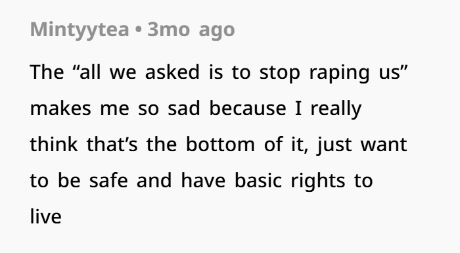Click the word asked in the quote
The image size is (460, 253).
[x=172, y=72]
